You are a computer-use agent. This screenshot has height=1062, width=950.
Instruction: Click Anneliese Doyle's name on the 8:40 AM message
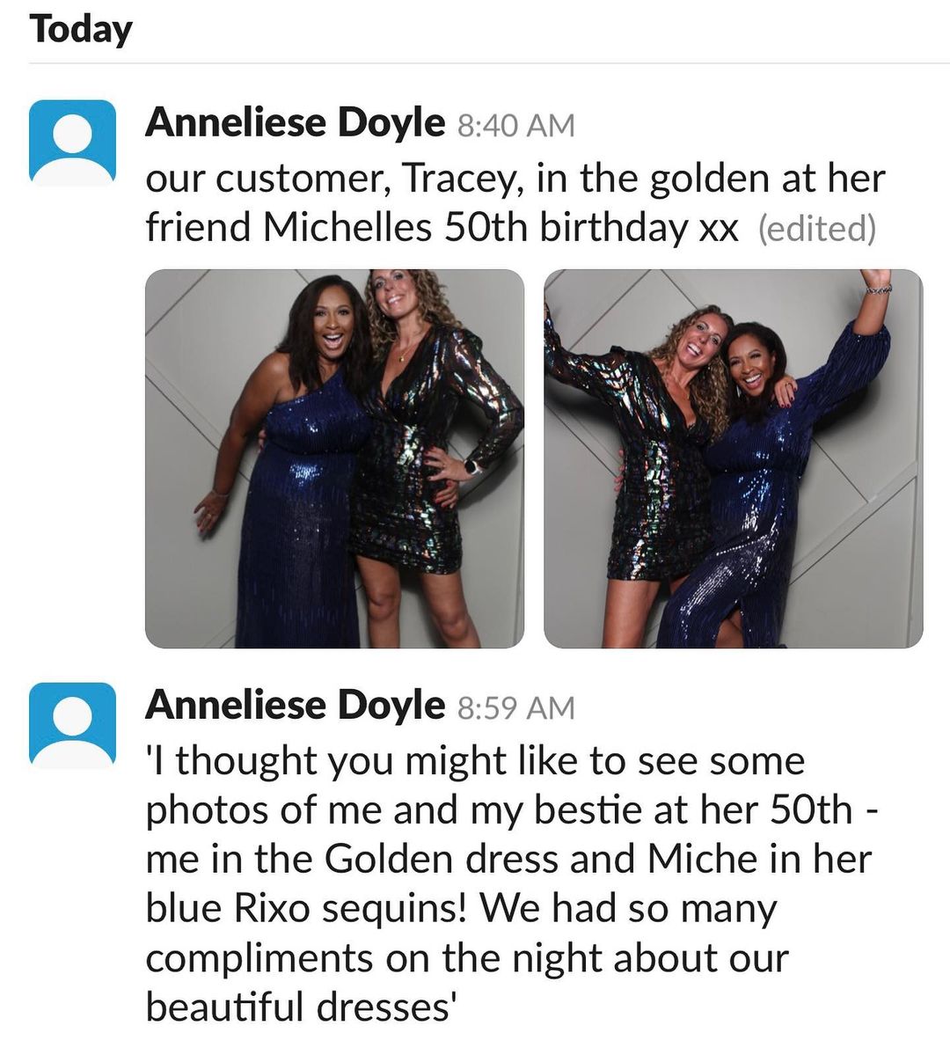(295, 122)
